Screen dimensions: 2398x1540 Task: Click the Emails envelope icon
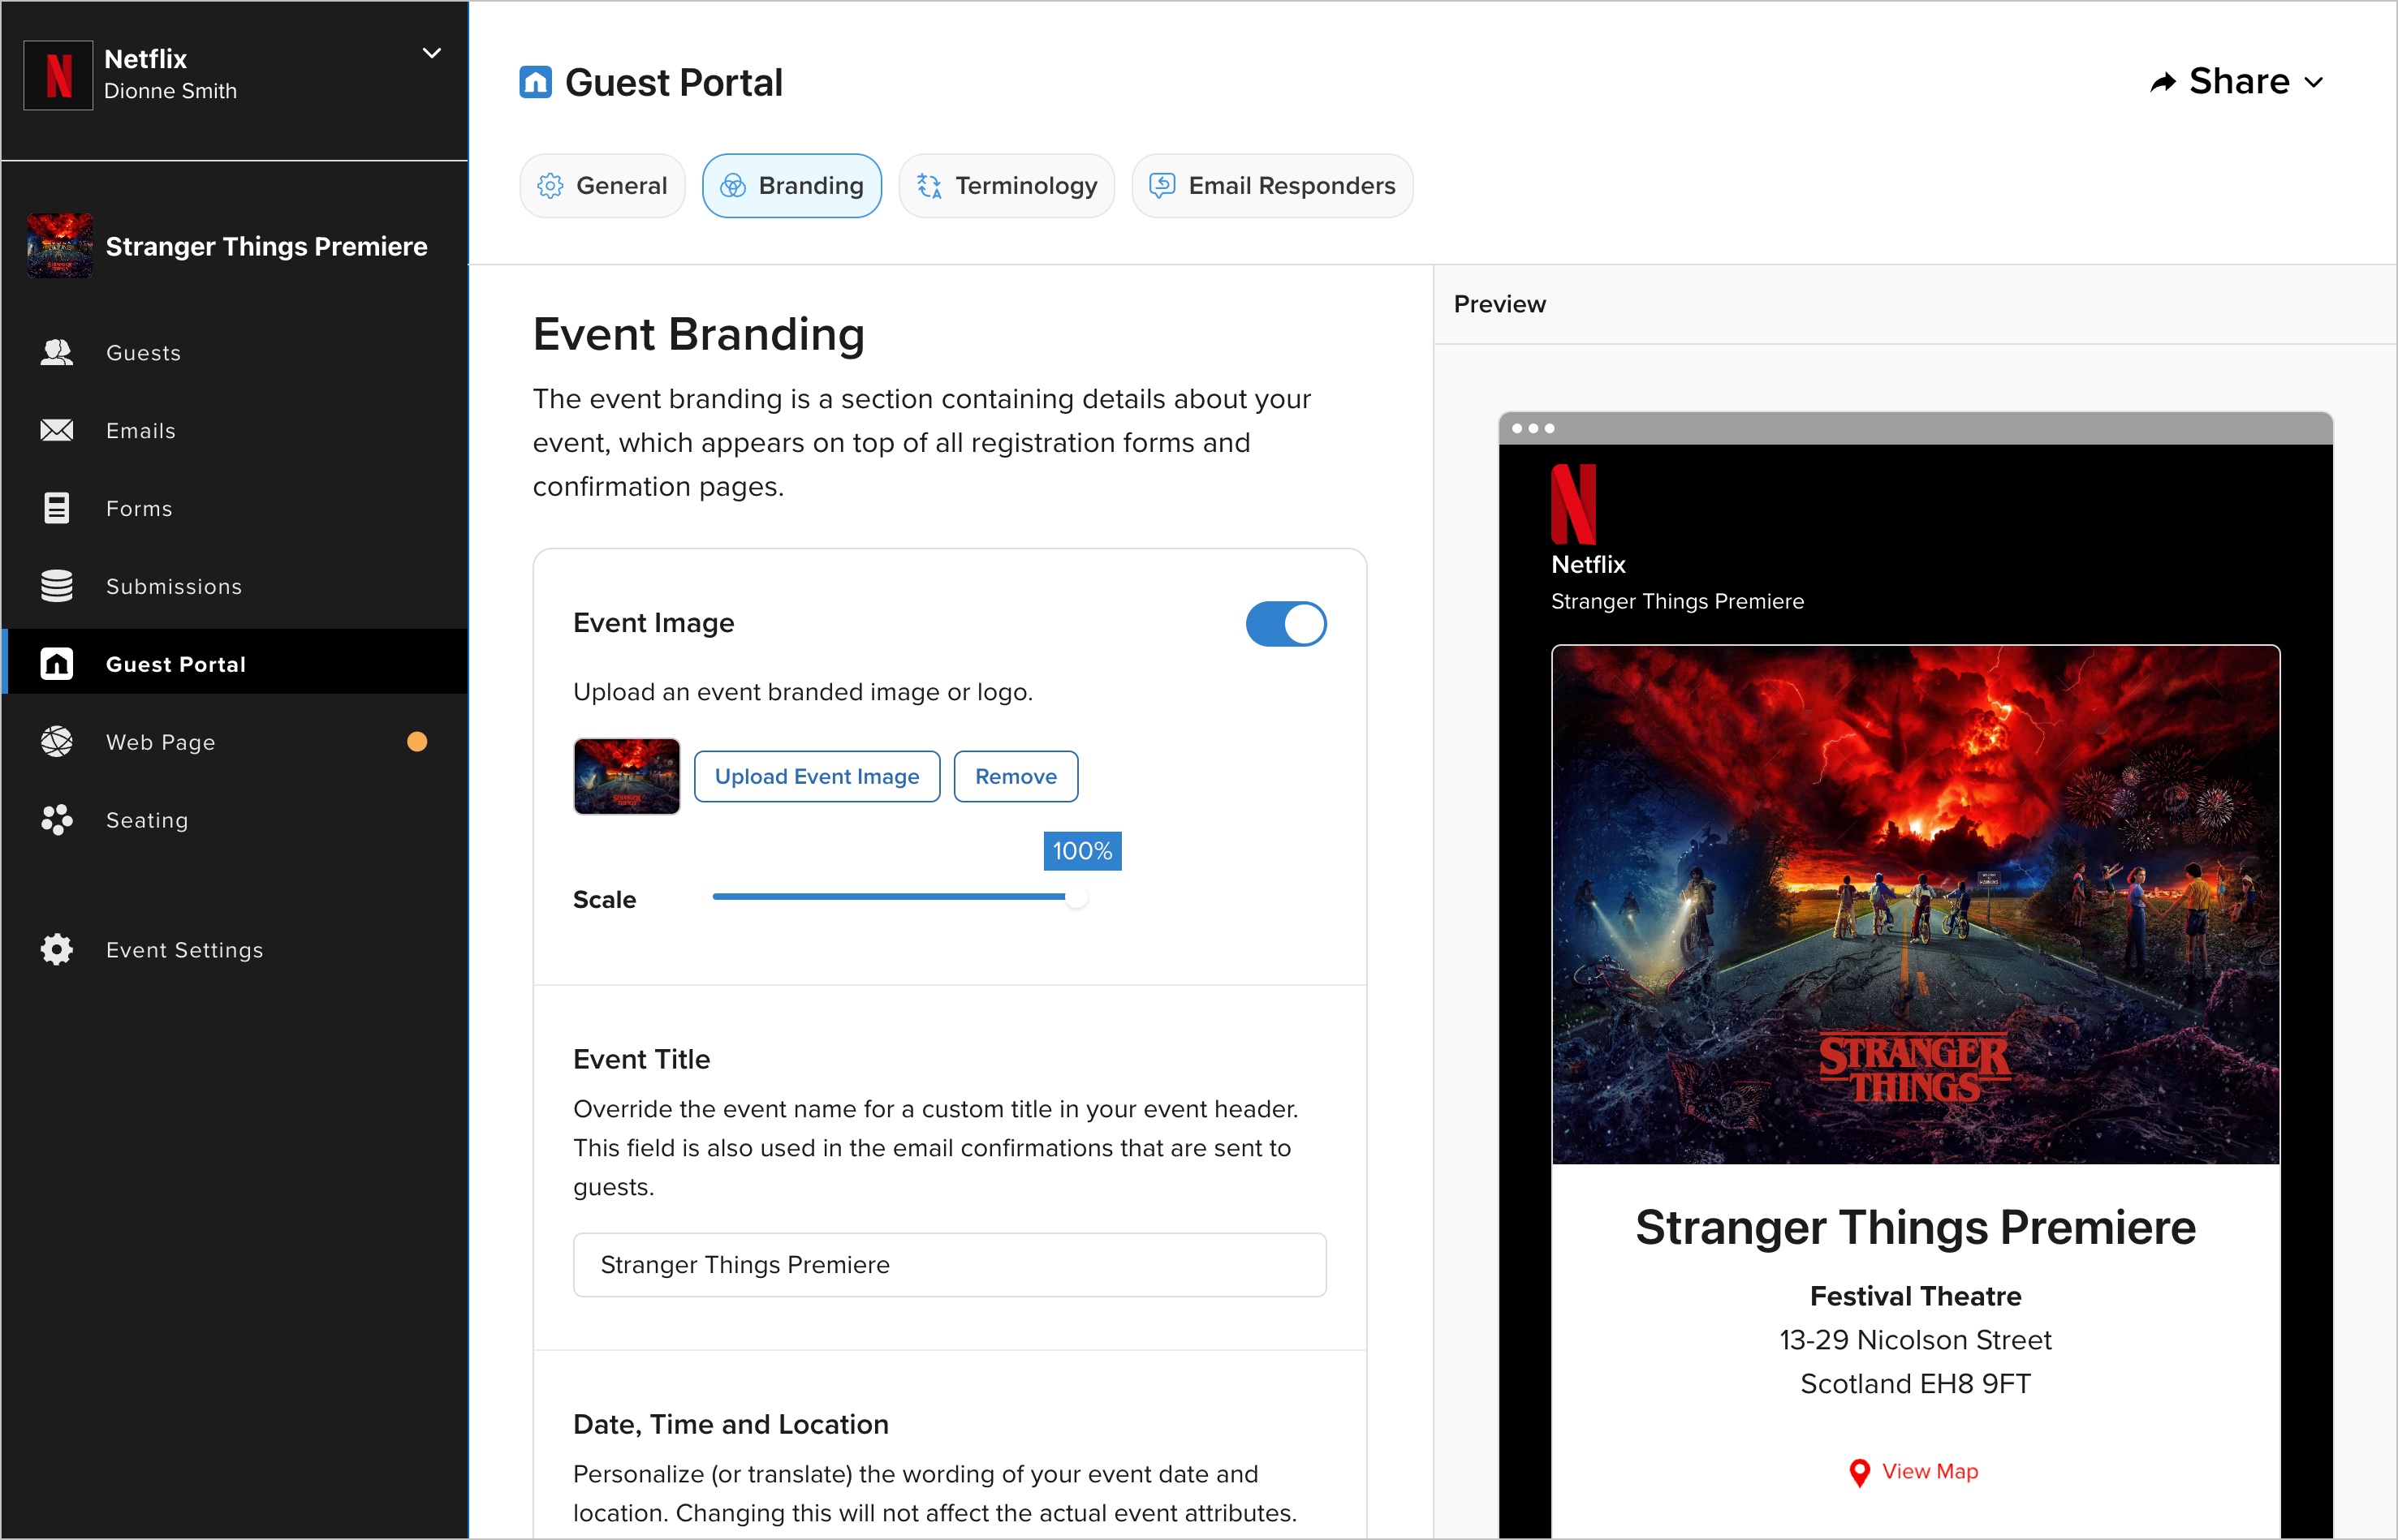pos(57,430)
